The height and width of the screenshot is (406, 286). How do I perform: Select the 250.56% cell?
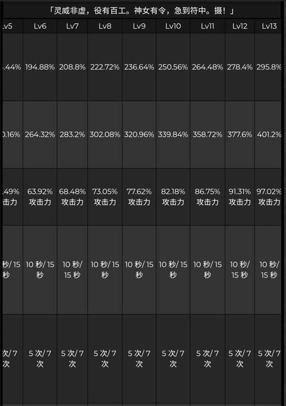point(173,67)
